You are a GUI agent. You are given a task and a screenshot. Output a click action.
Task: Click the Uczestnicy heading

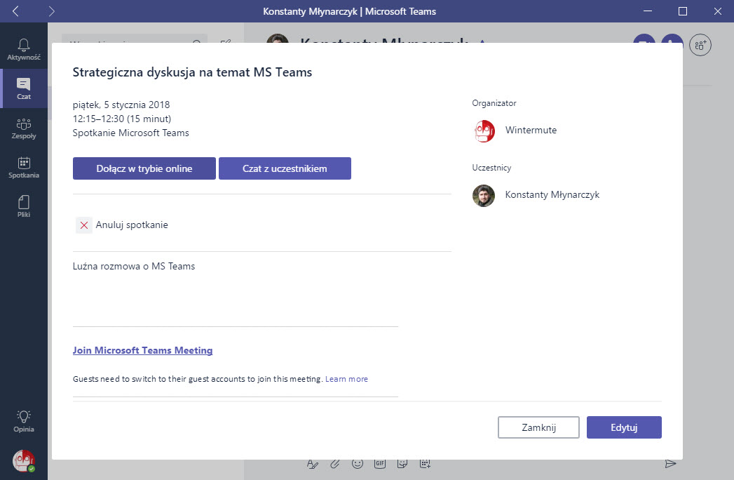tap(491, 168)
